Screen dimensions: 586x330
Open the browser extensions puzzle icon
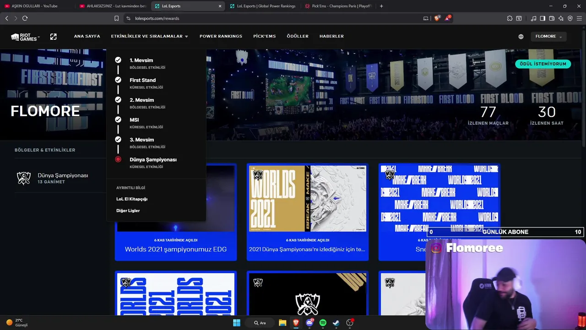[x=510, y=18]
